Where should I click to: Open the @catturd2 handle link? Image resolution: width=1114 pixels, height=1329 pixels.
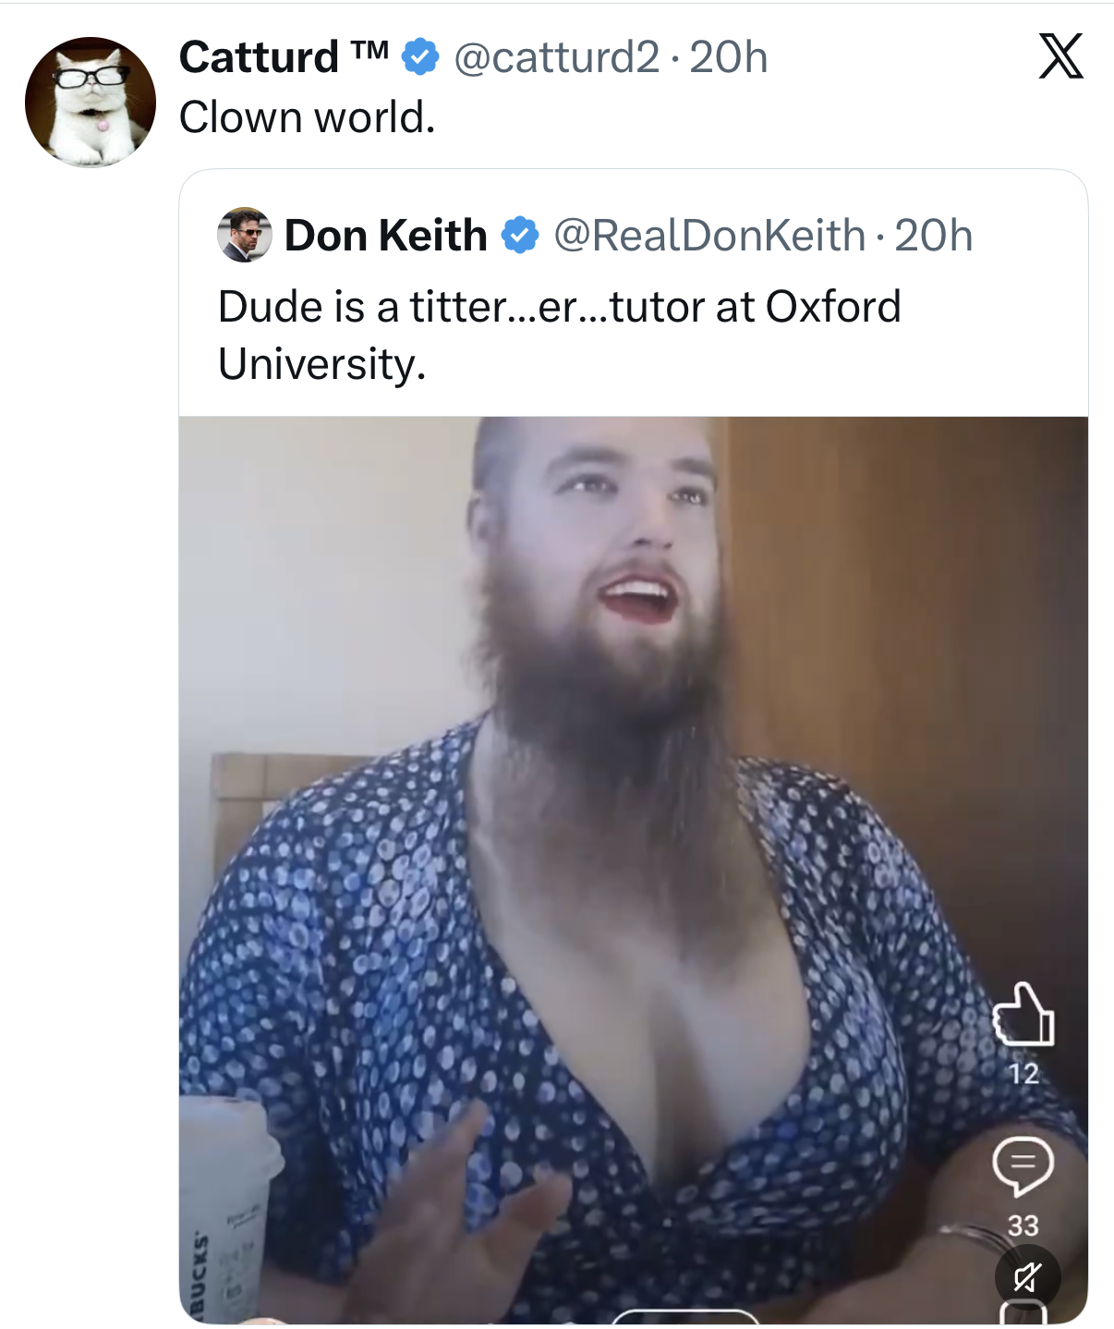[556, 57]
